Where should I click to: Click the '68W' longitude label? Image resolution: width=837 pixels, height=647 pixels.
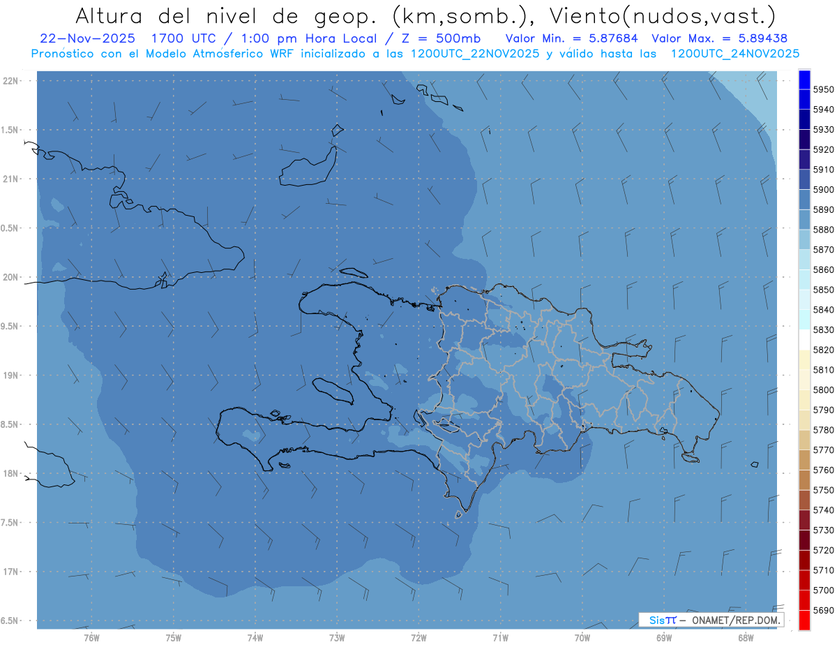[746, 637]
